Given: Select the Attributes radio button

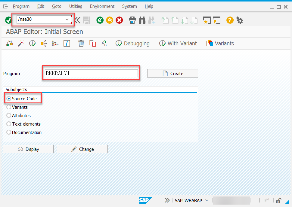Looking at the screenshot, I should (x=8, y=115).
